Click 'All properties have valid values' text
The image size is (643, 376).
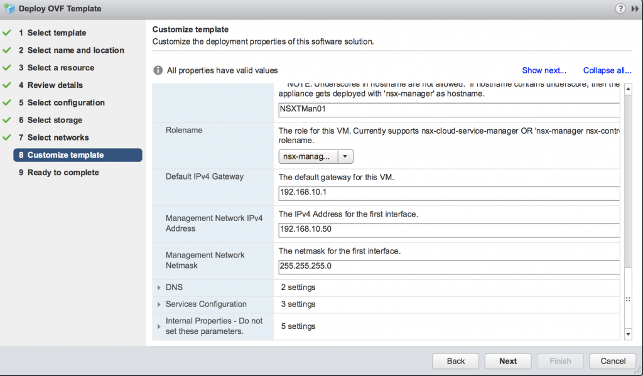pyautogui.click(x=222, y=70)
